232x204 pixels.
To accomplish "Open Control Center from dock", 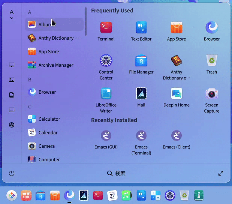I will pyautogui.click(x=170, y=195).
